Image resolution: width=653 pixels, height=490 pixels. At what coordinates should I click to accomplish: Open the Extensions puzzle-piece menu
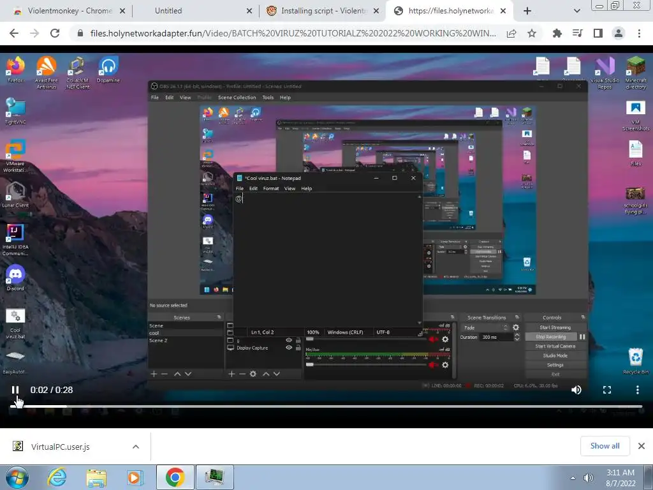click(557, 33)
